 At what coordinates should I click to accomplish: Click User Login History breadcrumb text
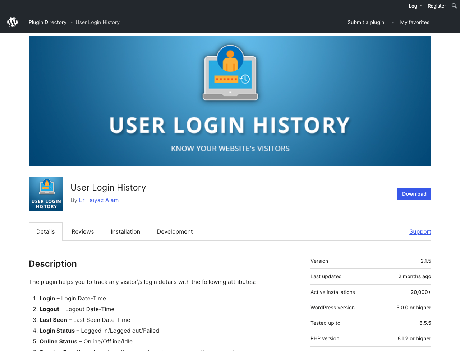click(97, 22)
